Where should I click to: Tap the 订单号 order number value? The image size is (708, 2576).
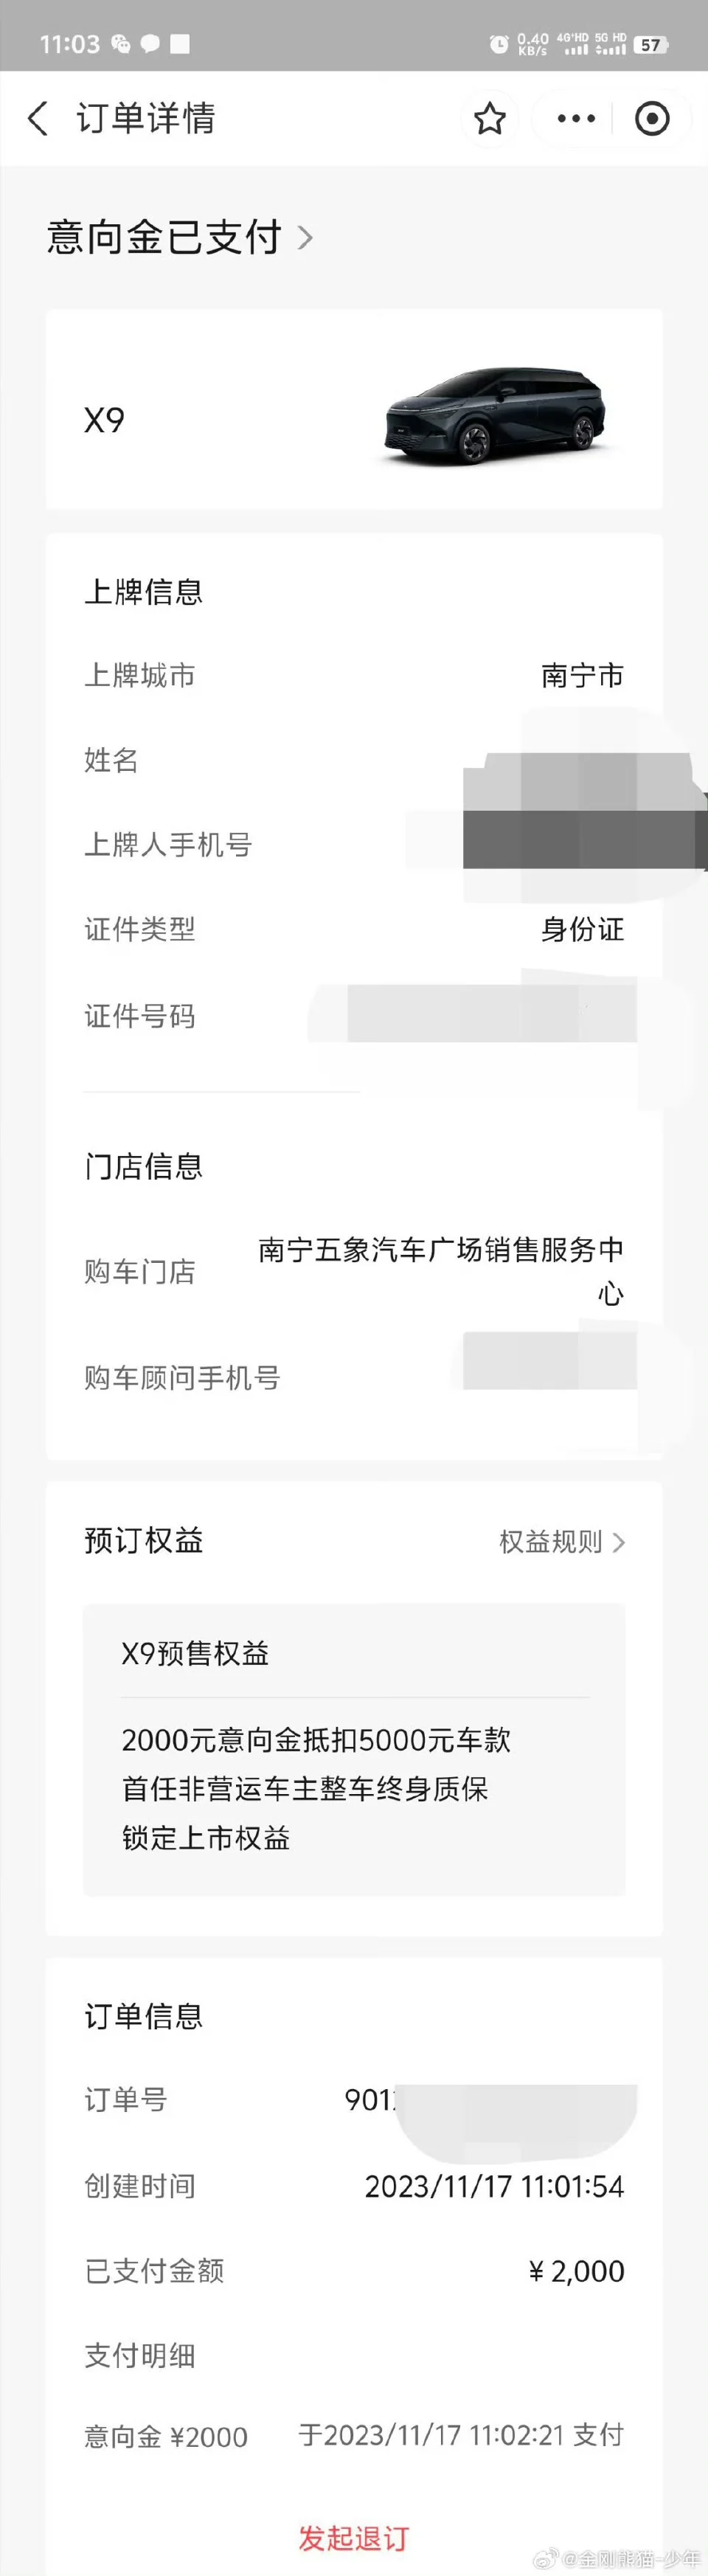click(x=370, y=2100)
